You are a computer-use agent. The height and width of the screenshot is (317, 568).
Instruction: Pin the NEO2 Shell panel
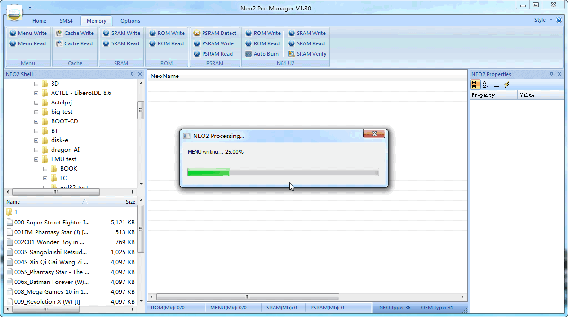coord(132,74)
